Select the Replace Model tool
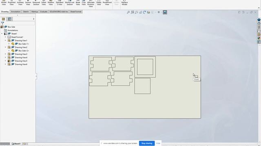This screenshot has width=261, height=146. click(124, 3)
